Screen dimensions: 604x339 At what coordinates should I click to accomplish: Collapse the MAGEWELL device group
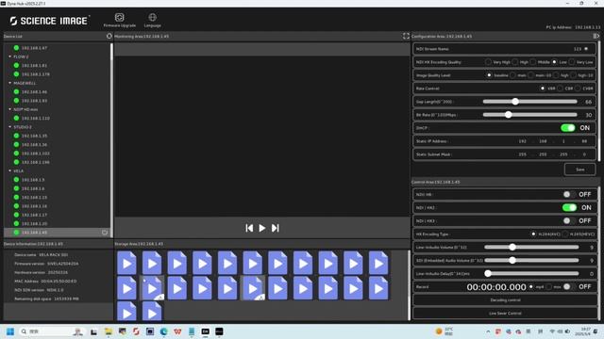(10, 83)
